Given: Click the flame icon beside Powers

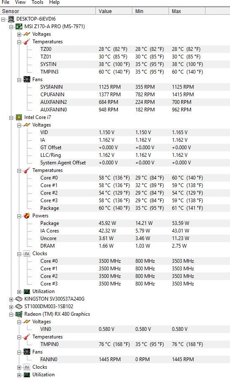Looking at the screenshot, I should [x=27, y=216].
